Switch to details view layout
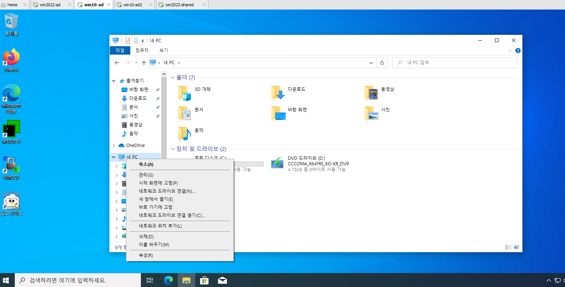565x287 pixels. pos(508,247)
